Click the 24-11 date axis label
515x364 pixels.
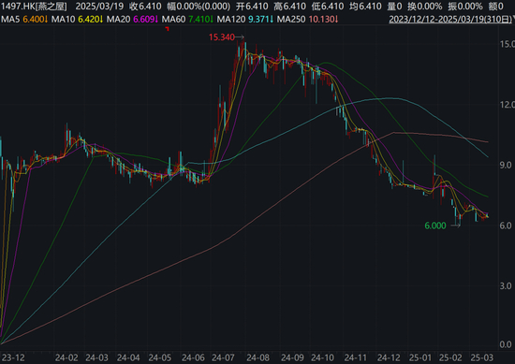point(356,357)
